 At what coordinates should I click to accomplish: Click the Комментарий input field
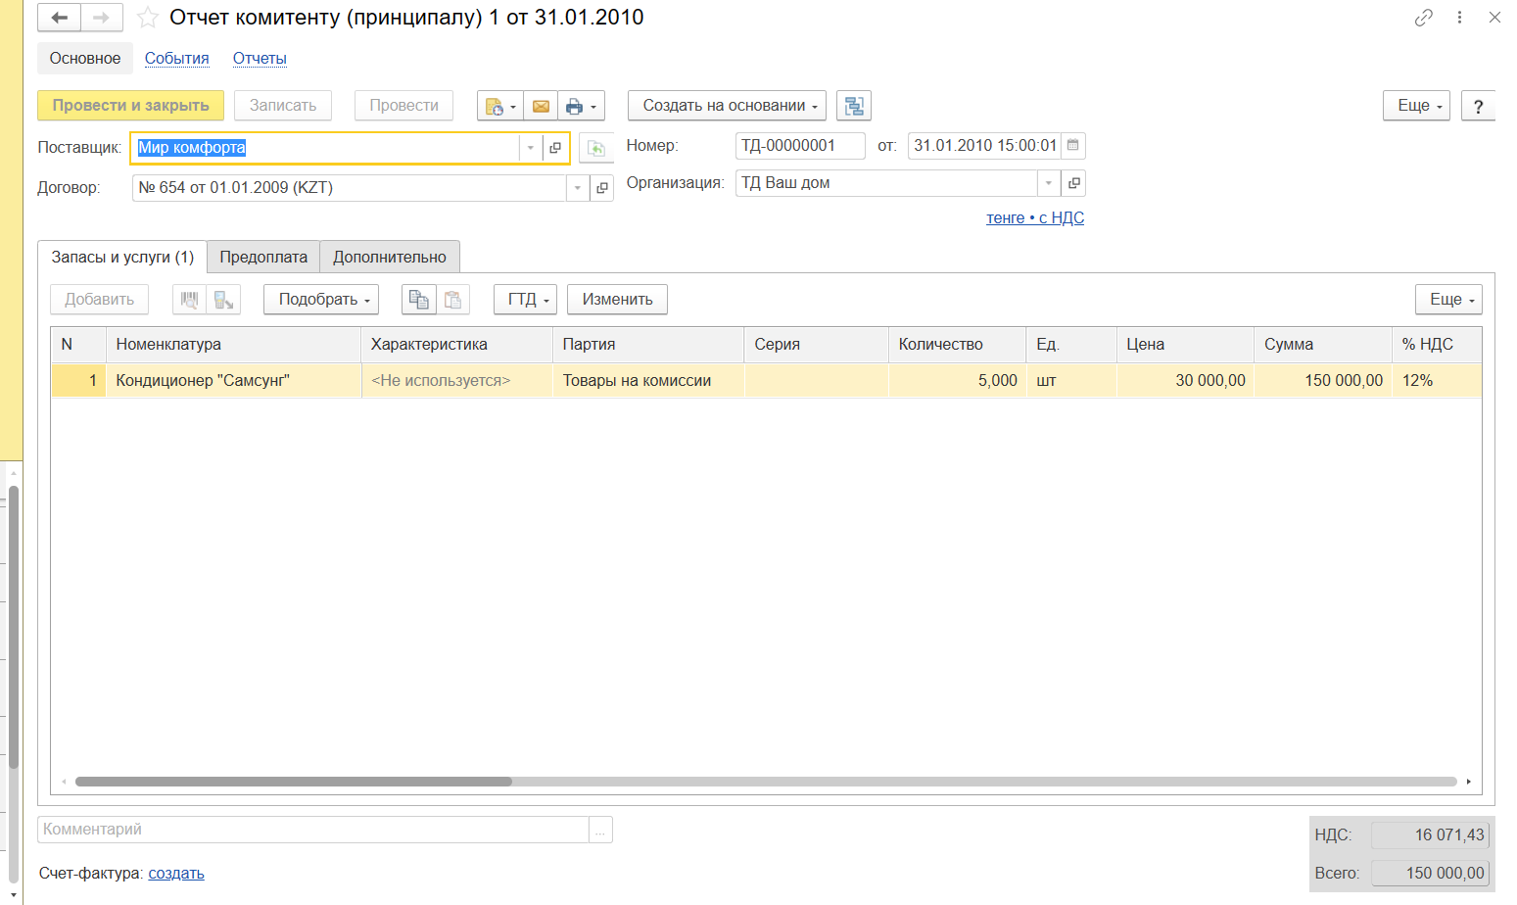pos(313,830)
